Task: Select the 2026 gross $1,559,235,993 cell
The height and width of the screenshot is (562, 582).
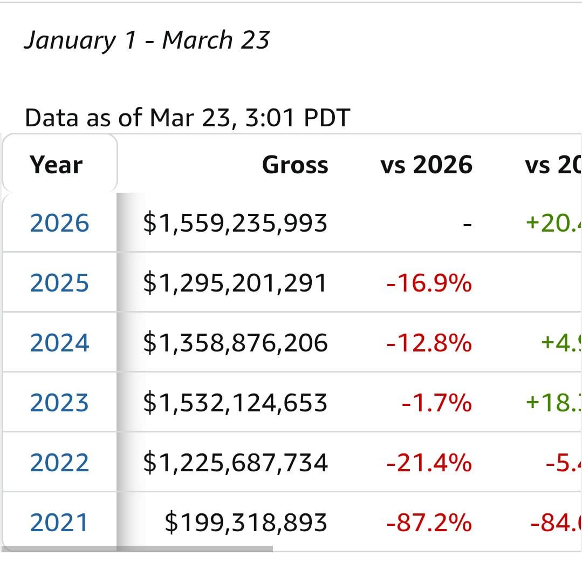Action: pos(235,223)
